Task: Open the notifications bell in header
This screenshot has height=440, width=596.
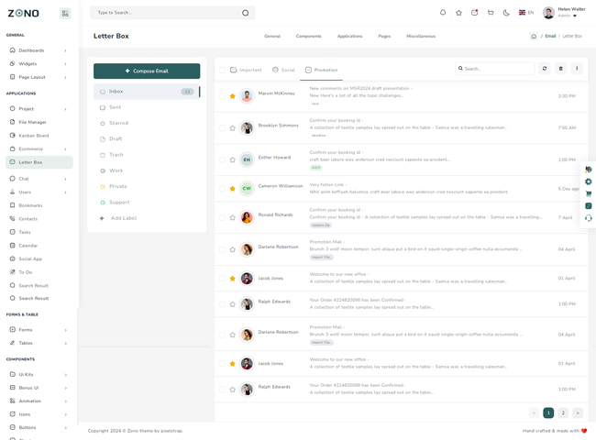Action: tap(443, 13)
